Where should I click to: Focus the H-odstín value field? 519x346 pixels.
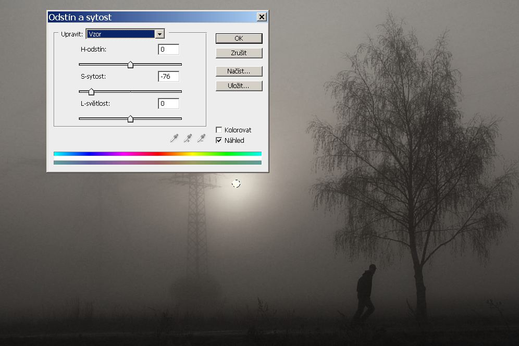point(168,50)
